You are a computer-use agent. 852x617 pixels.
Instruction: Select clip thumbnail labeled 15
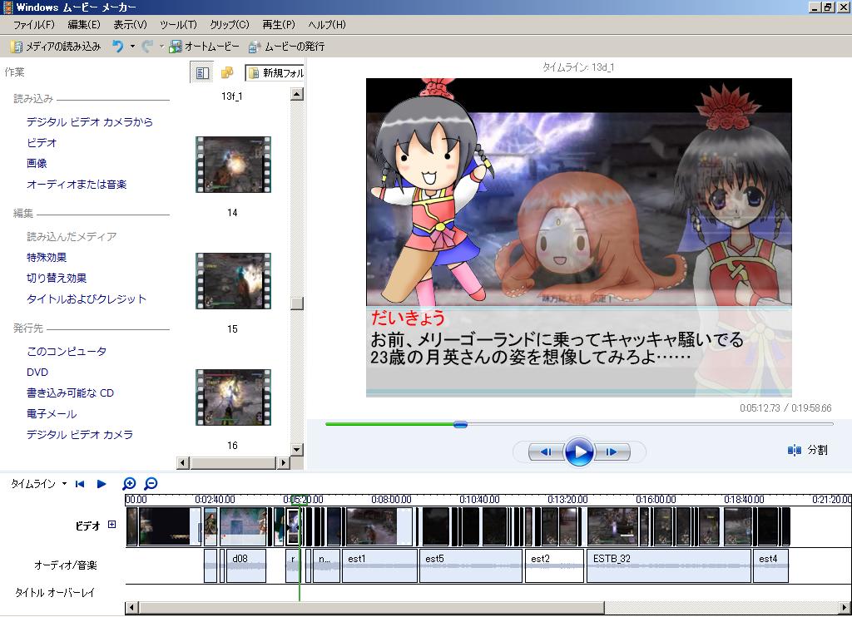(x=233, y=281)
